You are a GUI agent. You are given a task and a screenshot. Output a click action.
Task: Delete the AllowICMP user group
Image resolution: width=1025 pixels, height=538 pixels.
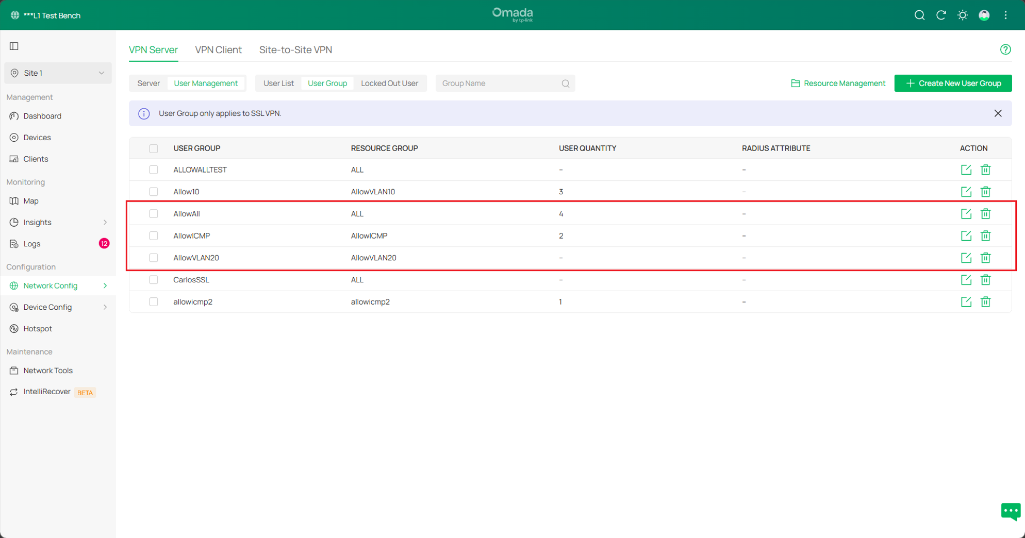[985, 236]
